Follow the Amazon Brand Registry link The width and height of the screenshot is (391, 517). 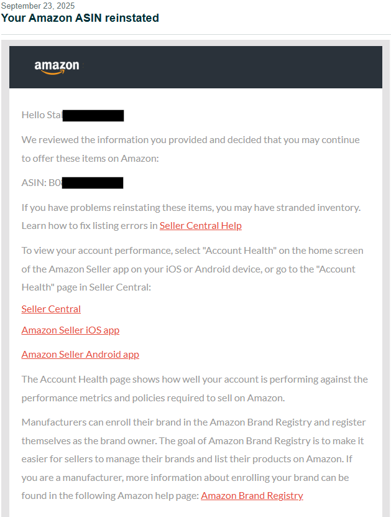pos(252,496)
